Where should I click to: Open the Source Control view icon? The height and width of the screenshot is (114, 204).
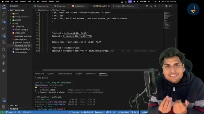pos(4,21)
